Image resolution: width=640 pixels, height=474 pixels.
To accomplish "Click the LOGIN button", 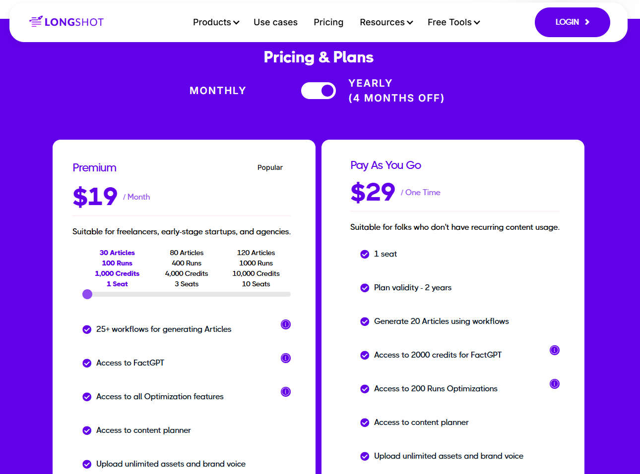I will [572, 22].
